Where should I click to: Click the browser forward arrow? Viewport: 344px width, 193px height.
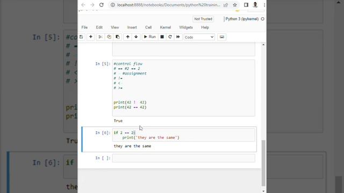tap(92, 5)
